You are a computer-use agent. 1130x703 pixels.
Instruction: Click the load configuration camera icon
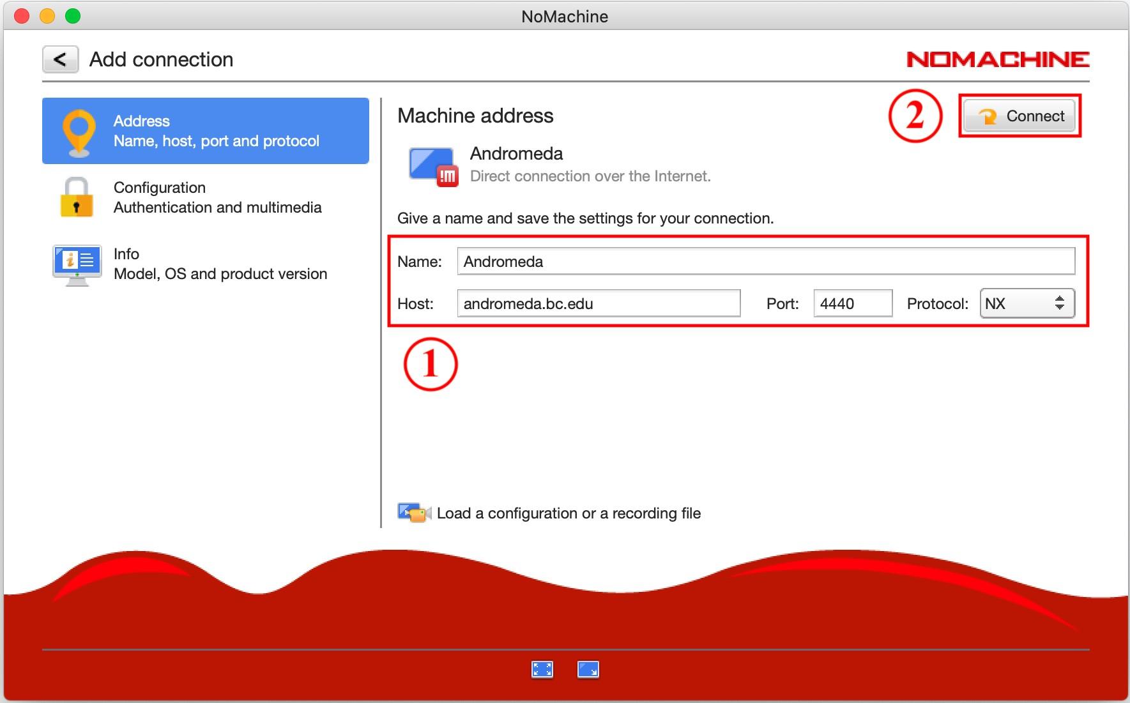413,512
